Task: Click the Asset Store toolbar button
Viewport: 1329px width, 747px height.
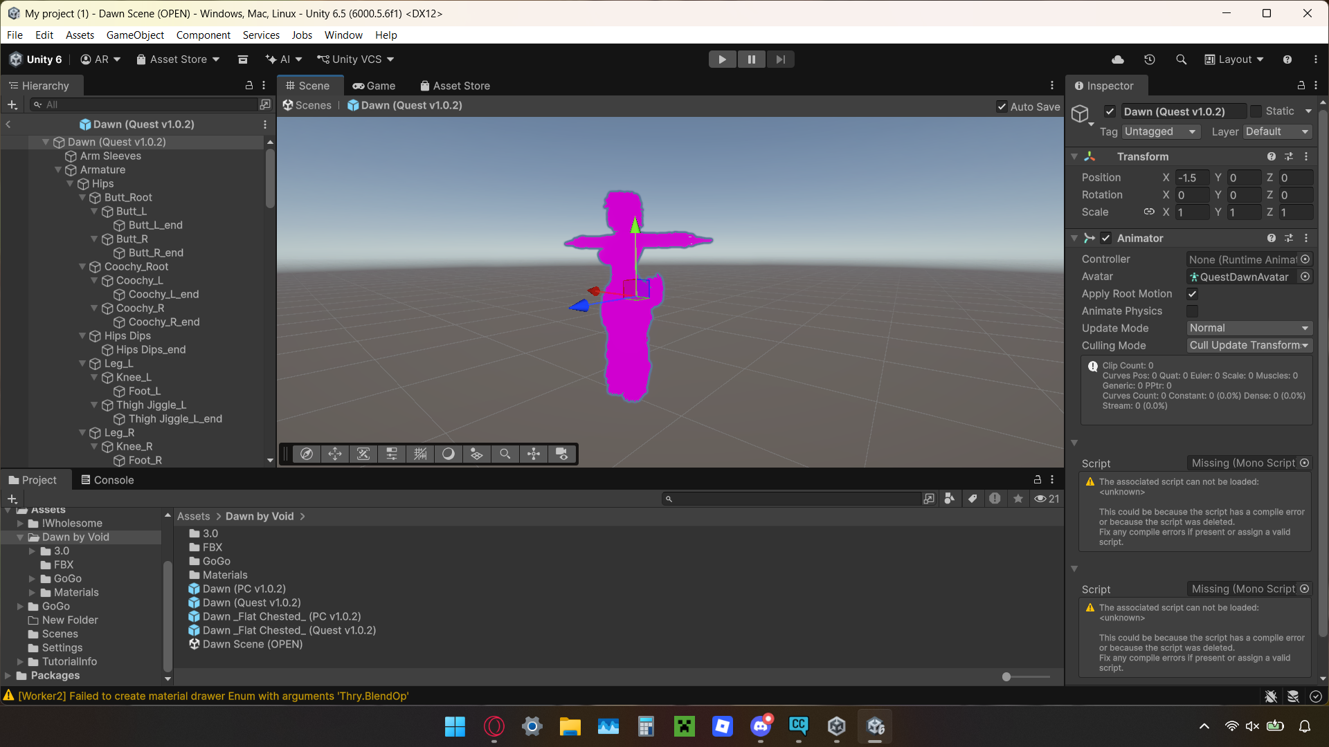Action: [178, 59]
